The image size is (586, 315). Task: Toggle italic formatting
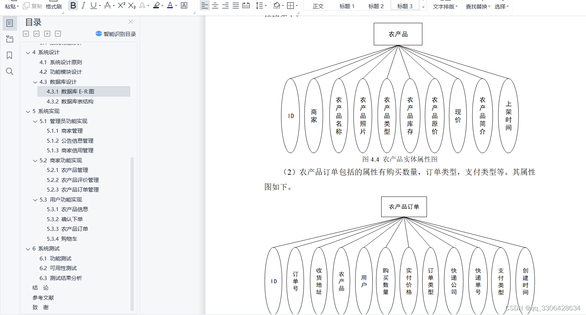point(83,5)
